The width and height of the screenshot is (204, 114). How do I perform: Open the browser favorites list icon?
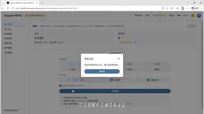[178, 8]
